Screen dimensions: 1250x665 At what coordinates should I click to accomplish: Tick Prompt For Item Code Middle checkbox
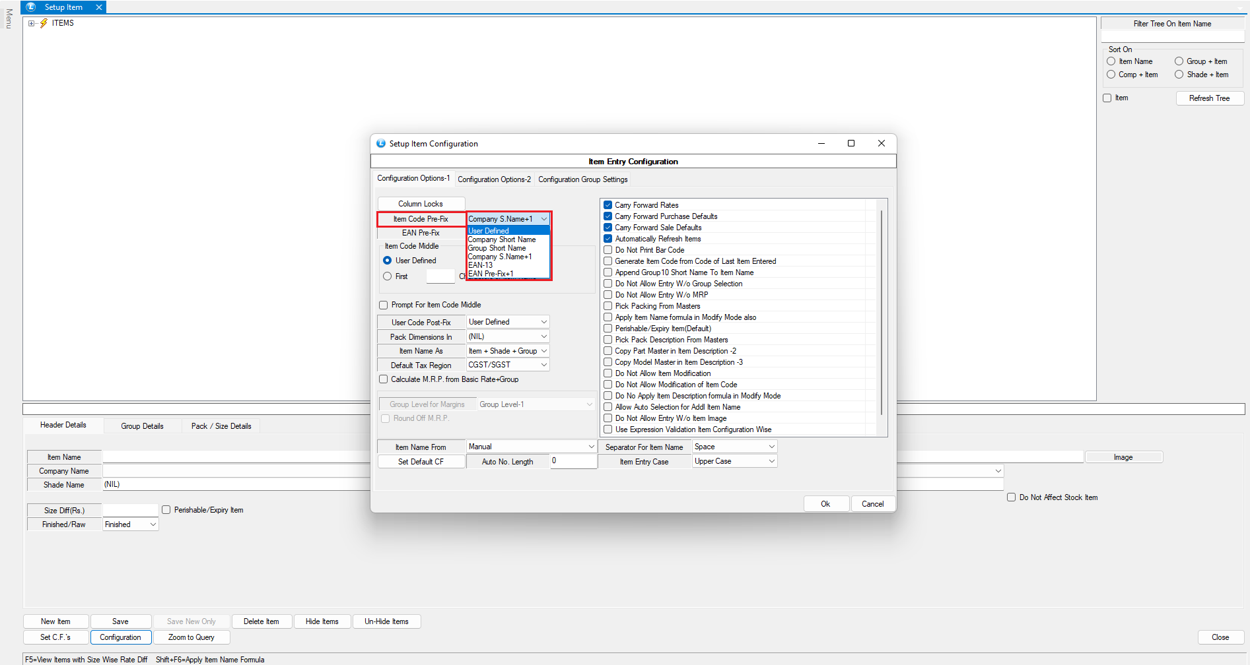point(384,305)
